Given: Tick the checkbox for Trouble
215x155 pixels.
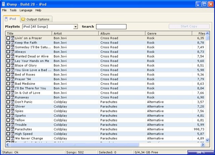Looking at the screenshot, I should point(8,124).
